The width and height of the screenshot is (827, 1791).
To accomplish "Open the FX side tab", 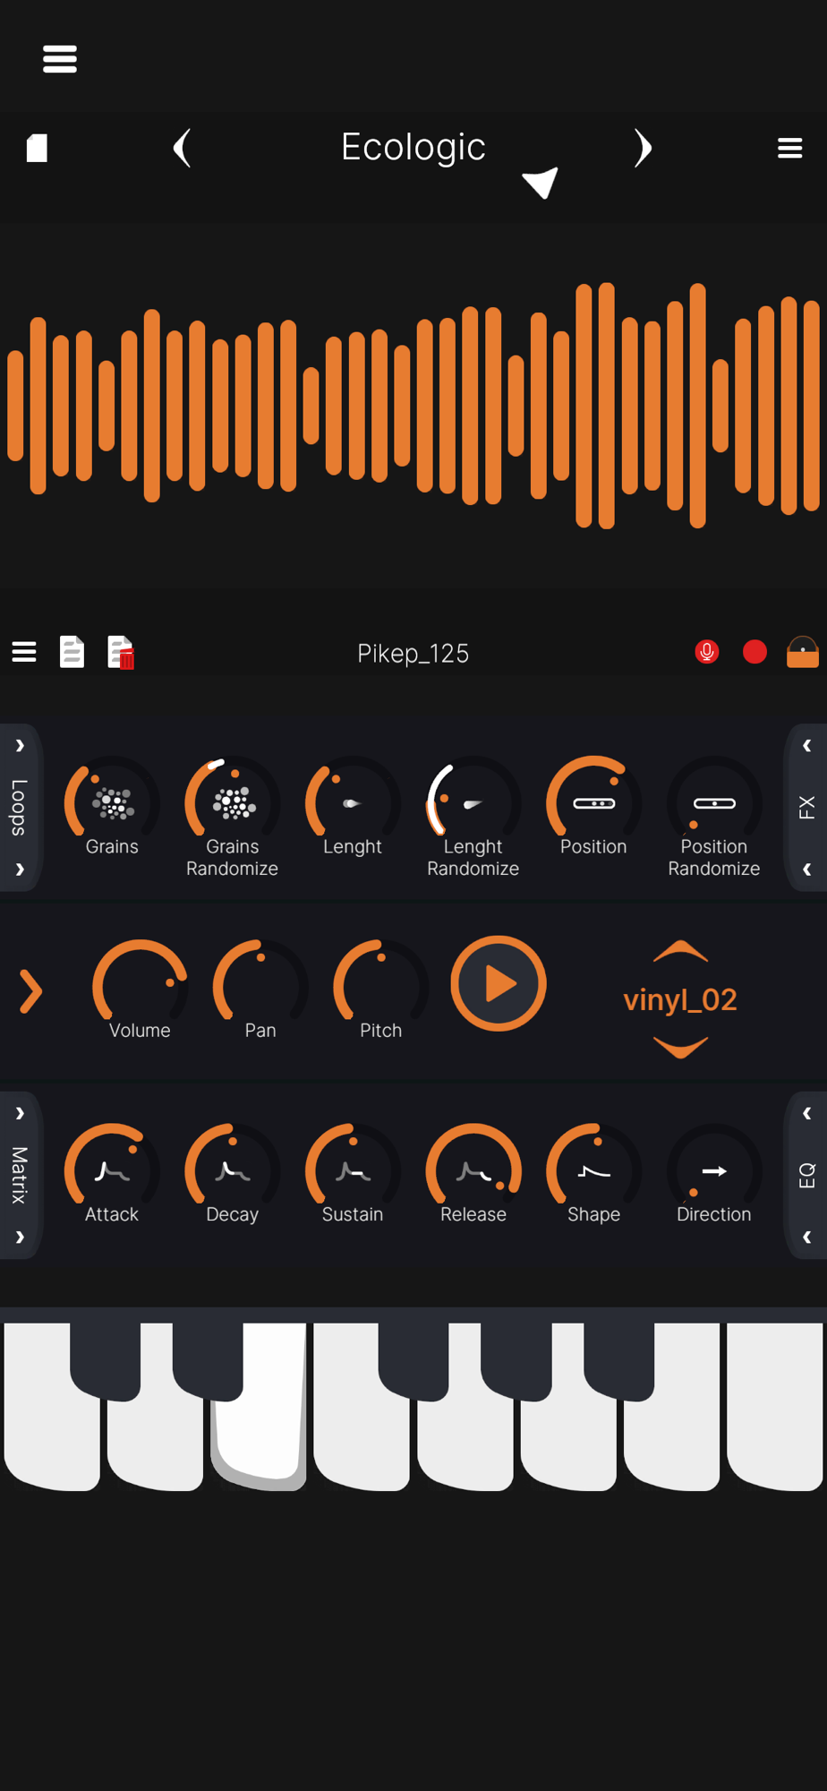I will point(806,808).
